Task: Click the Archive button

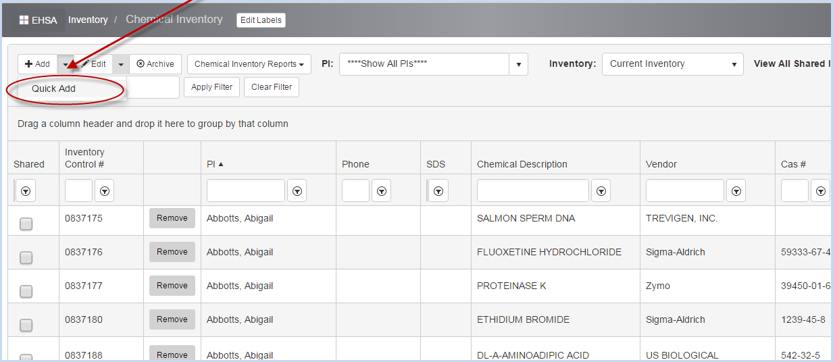Action: [155, 64]
